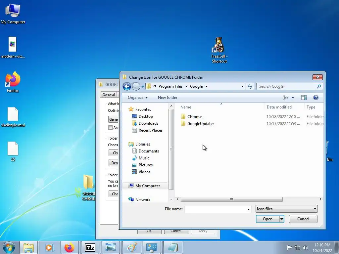Select the My Computer desktop icon
Image resolution: width=339 pixels, height=254 pixels.
point(13,13)
